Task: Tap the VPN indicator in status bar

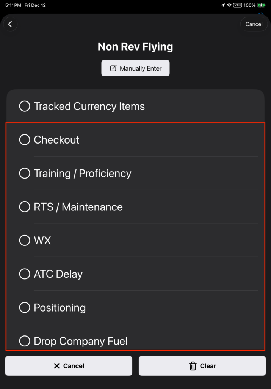Action: 238,5
